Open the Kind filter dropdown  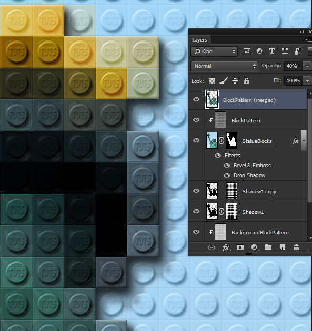tap(214, 51)
